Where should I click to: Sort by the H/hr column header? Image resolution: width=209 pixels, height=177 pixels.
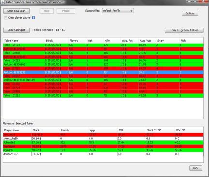click(x=112, y=41)
